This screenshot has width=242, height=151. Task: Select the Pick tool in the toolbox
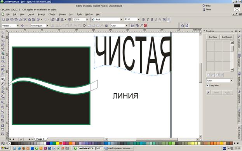click(x=2, y=33)
